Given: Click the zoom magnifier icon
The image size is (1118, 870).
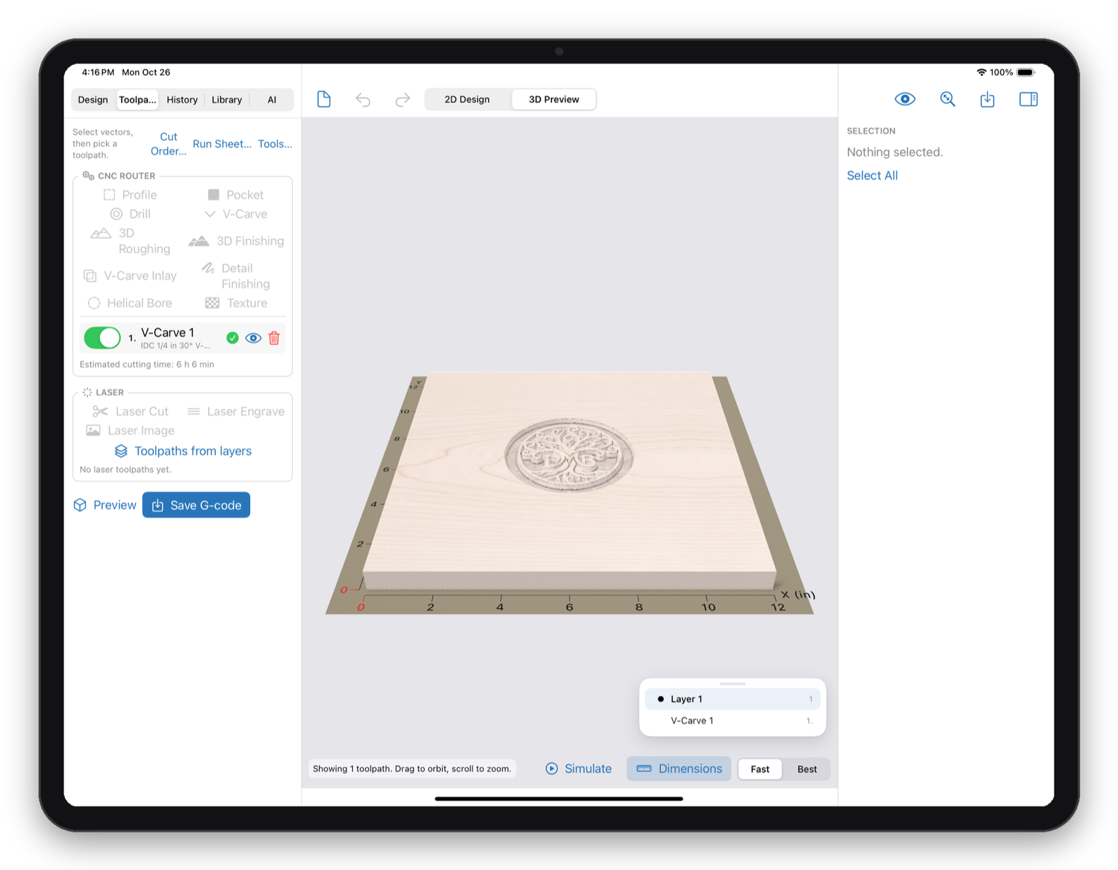Looking at the screenshot, I should pyautogui.click(x=948, y=99).
